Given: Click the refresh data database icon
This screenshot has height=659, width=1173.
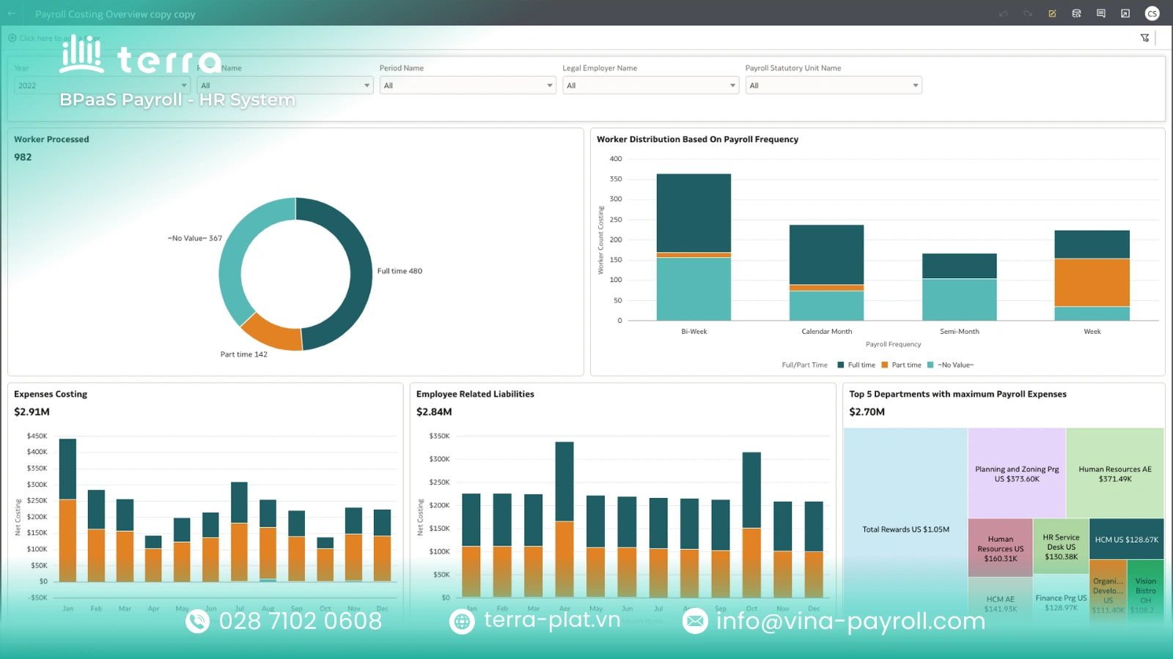Looking at the screenshot, I should point(1076,13).
